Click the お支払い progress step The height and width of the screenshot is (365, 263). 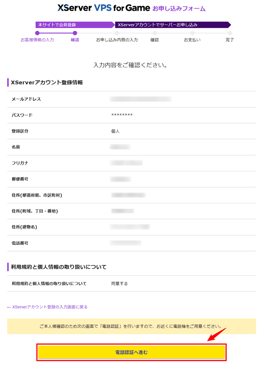tap(192, 40)
